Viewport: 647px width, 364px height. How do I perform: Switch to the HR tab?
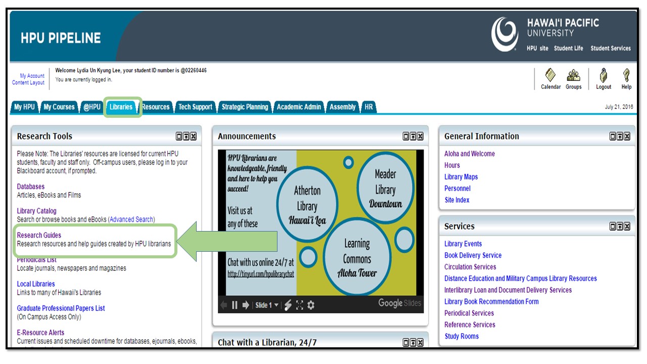[369, 107]
